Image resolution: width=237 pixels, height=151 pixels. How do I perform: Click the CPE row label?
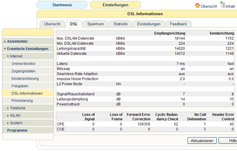tap(61, 124)
